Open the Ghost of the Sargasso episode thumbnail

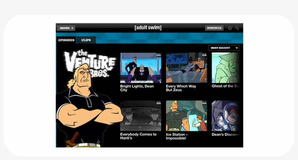pyautogui.click(x=226, y=68)
